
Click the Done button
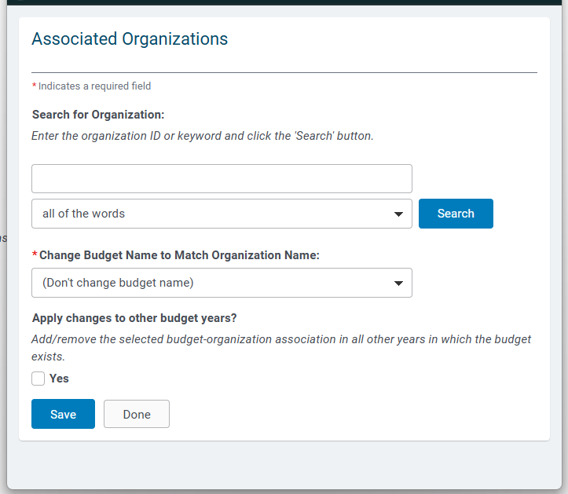pyautogui.click(x=137, y=414)
